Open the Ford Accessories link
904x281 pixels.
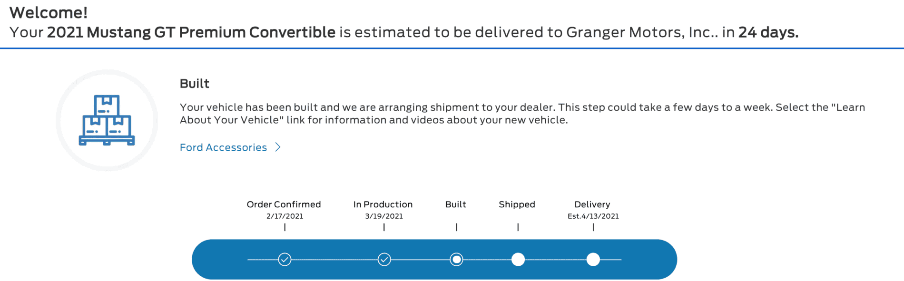pos(223,147)
